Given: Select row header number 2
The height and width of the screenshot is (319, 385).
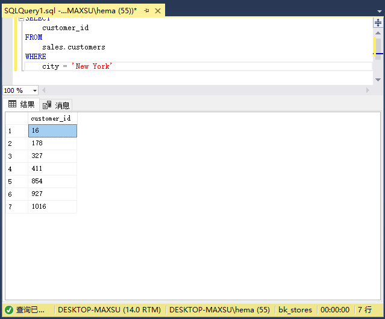Looking at the screenshot, I should 17,144.
